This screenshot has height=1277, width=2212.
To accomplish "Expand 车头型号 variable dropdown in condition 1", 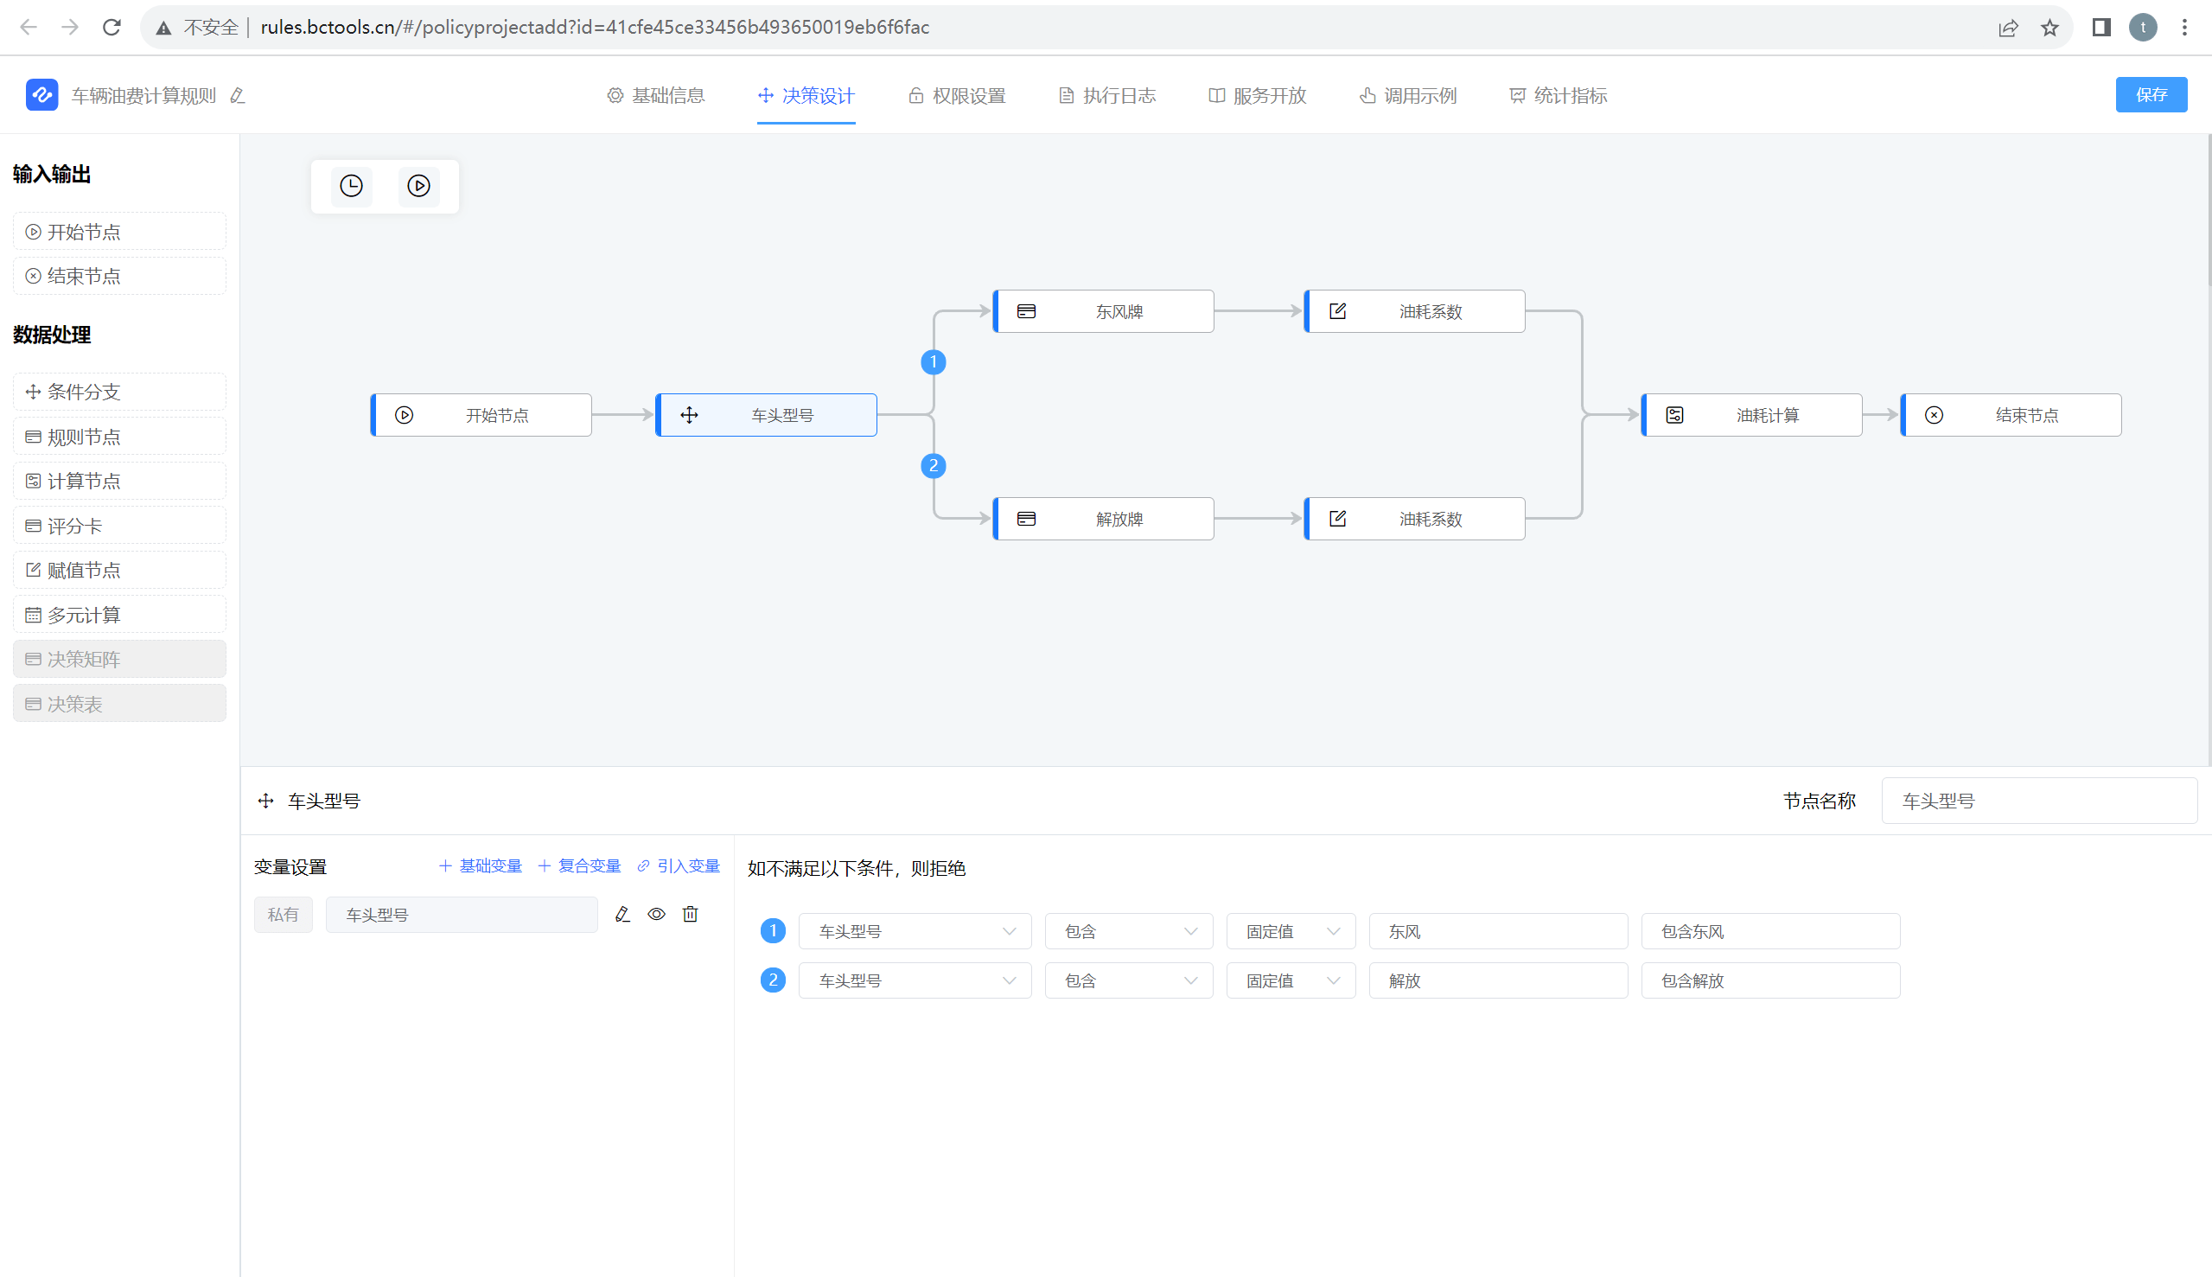I will click(x=915, y=931).
